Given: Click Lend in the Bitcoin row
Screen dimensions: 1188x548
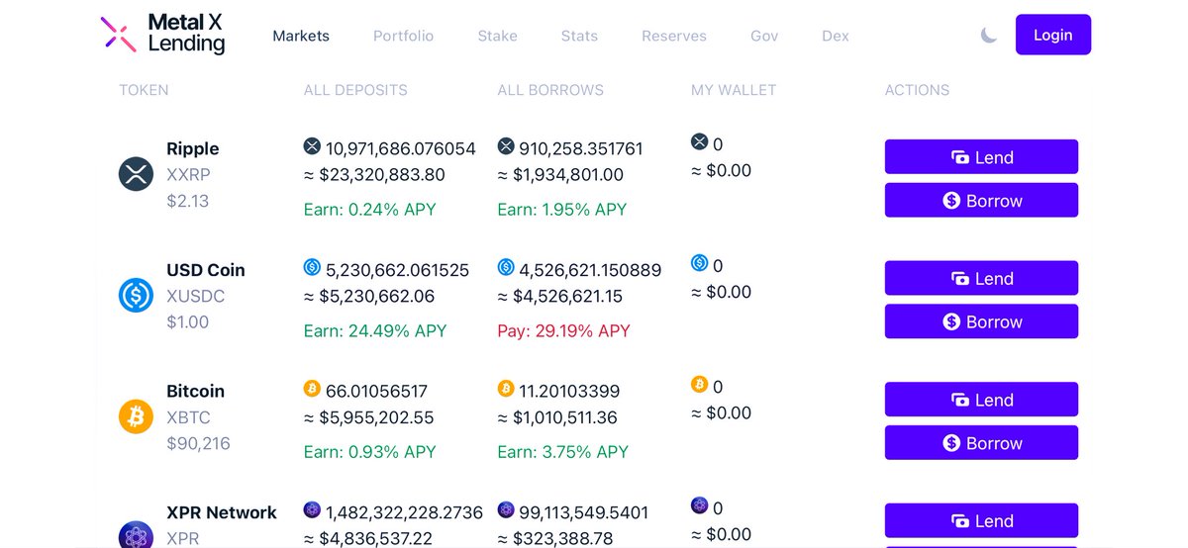Looking at the screenshot, I should tap(981, 400).
